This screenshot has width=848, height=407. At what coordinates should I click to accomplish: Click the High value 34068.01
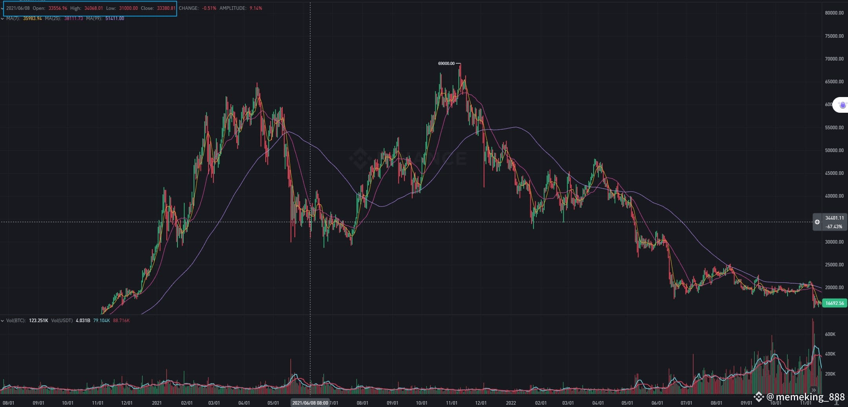click(x=93, y=8)
